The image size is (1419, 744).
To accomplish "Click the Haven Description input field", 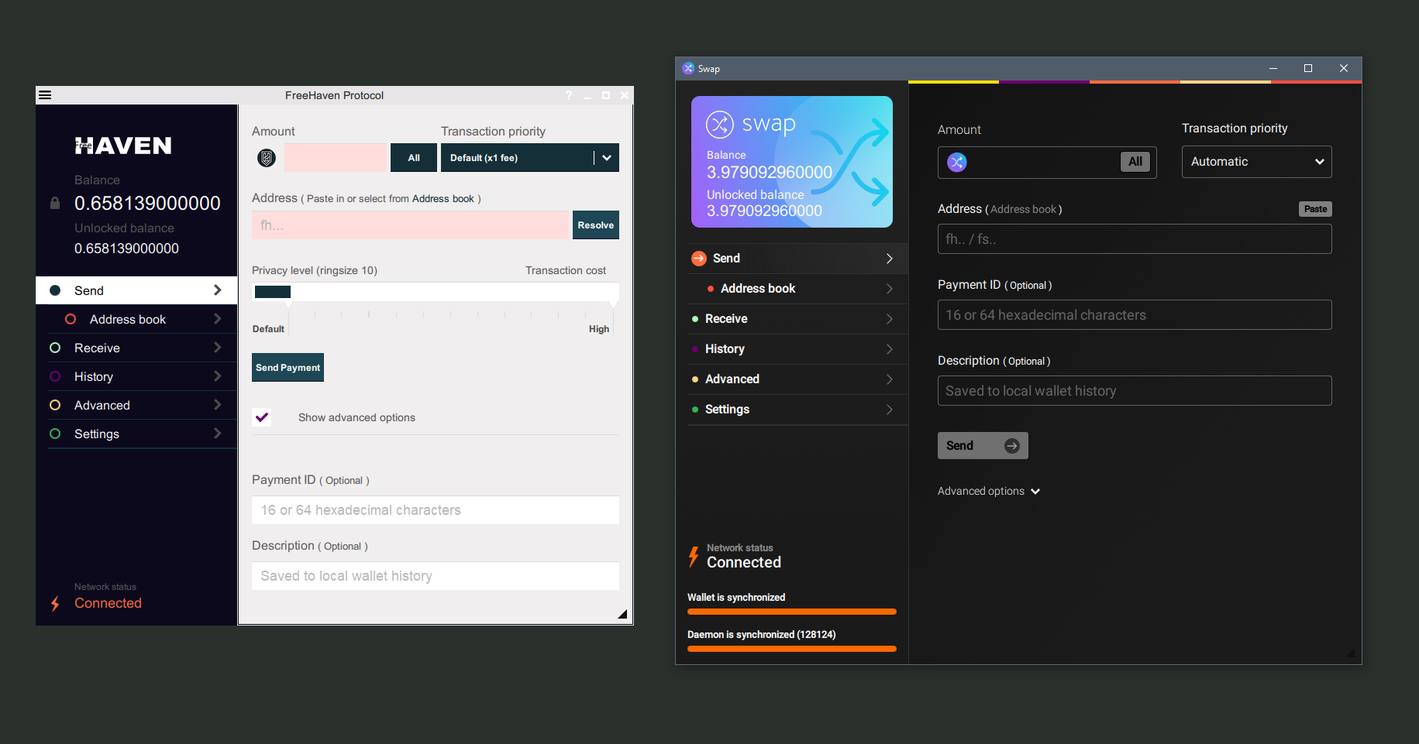I will click(x=436, y=576).
